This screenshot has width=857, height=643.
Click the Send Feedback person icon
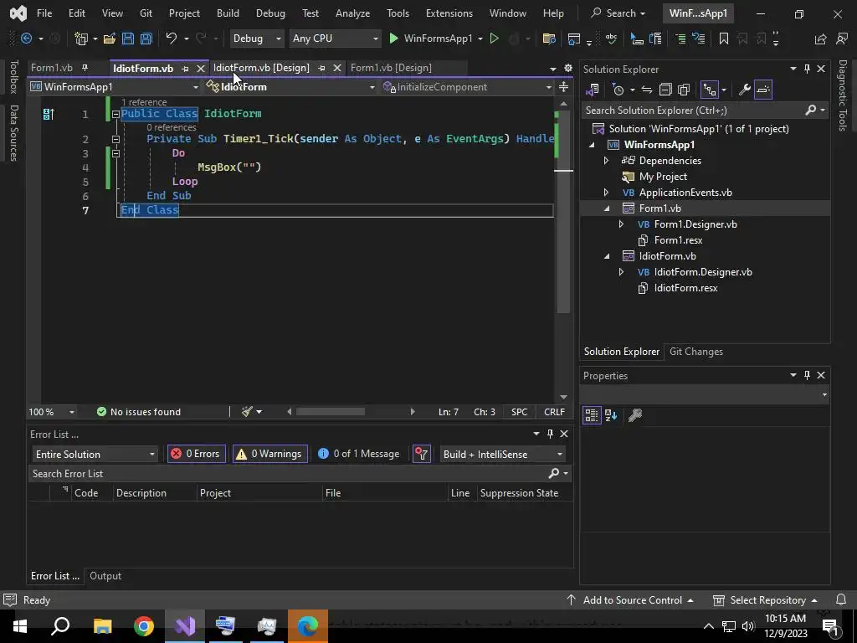(x=842, y=39)
